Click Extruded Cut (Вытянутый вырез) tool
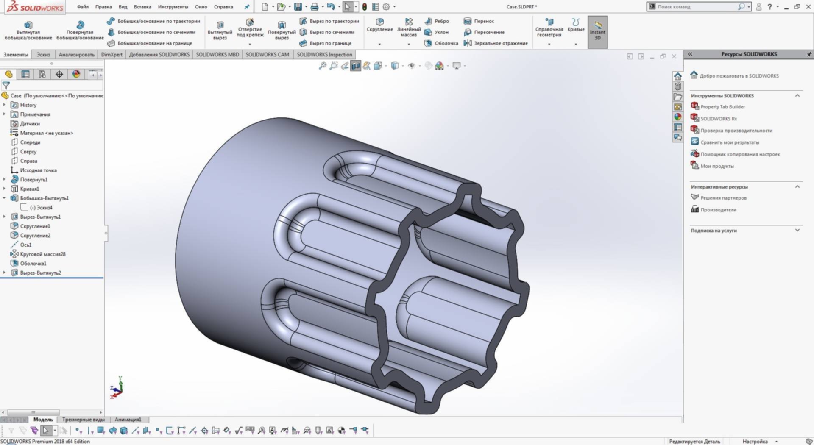The image size is (814, 445). click(x=220, y=30)
